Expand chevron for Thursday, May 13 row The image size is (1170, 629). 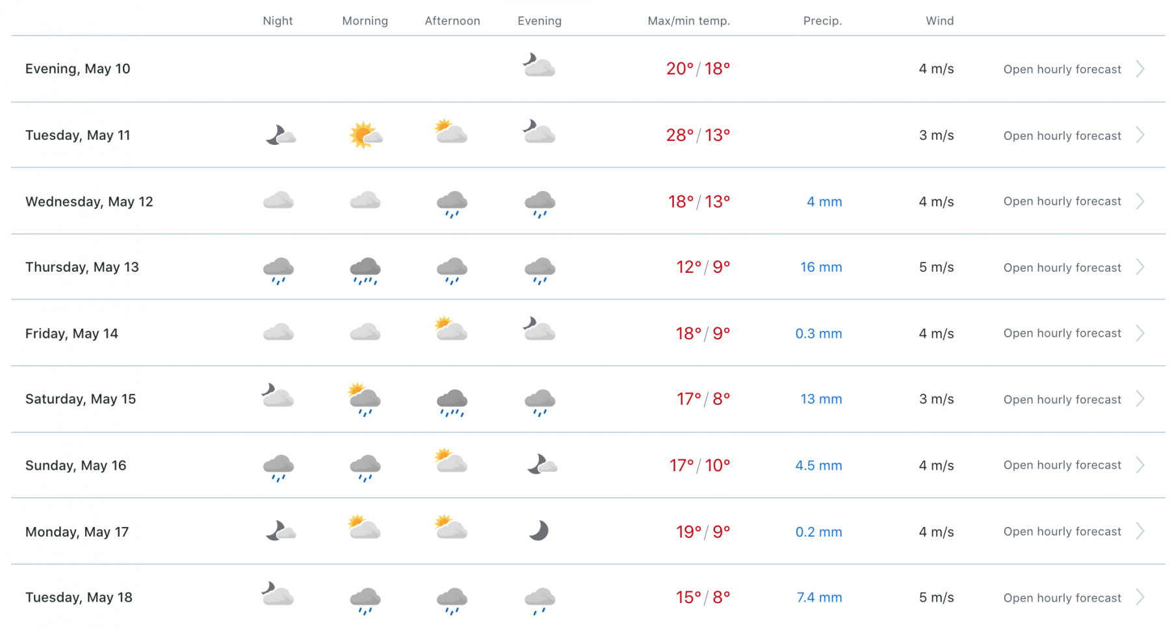(x=1141, y=267)
